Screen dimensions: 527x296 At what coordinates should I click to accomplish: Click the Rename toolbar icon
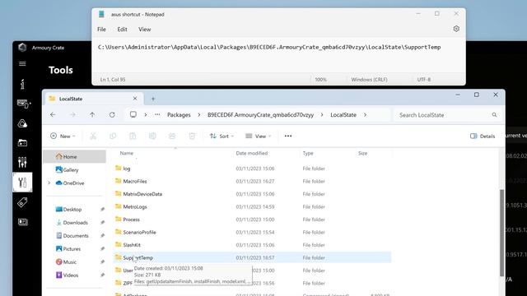point(152,136)
